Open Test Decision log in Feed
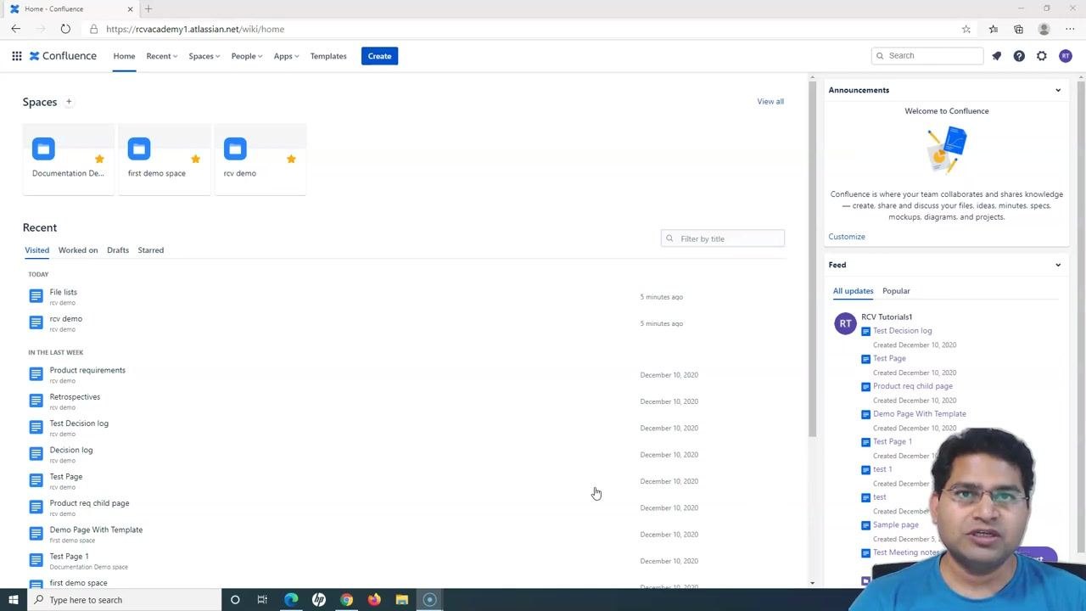Image resolution: width=1086 pixels, height=611 pixels. (x=903, y=331)
